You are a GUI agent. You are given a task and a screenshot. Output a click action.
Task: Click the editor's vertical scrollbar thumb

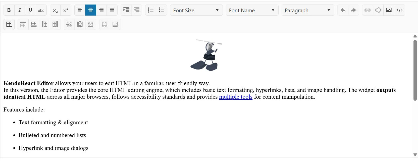tap(415, 70)
